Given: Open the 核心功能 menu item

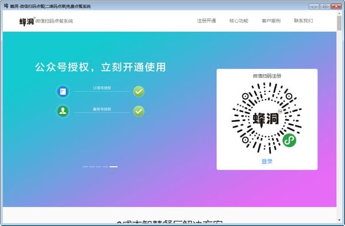Looking at the screenshot, I should [x=239, y=21].
